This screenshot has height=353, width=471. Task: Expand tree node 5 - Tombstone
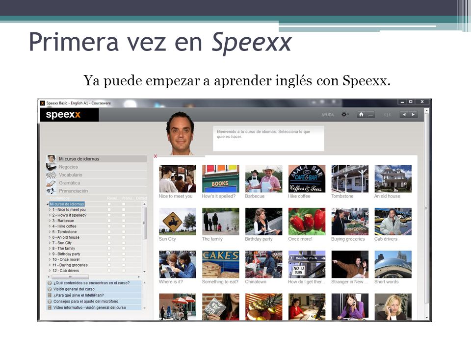tap(50, 232)
